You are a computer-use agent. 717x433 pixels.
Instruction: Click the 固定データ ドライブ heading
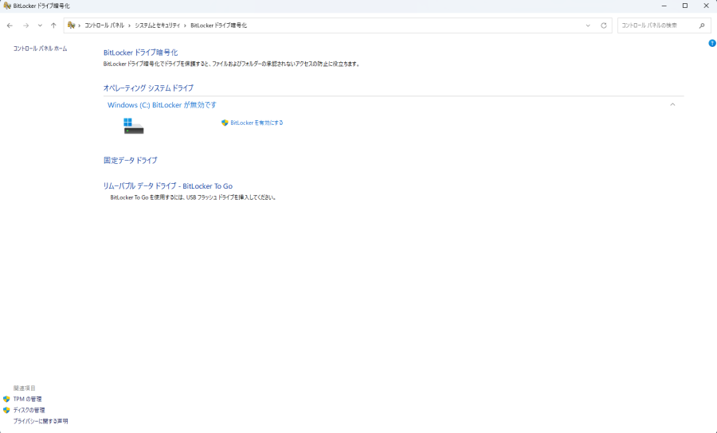click(131, 160)
